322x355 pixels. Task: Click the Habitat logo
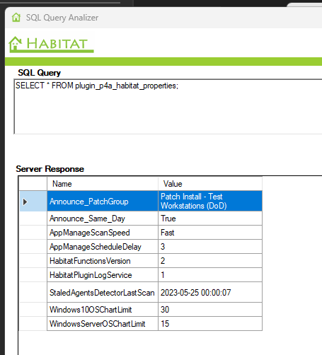(x=51, y=45)
